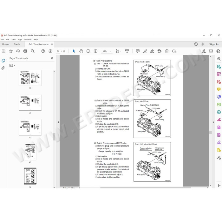Rotate page view clockwise

[x=174, y=51]
